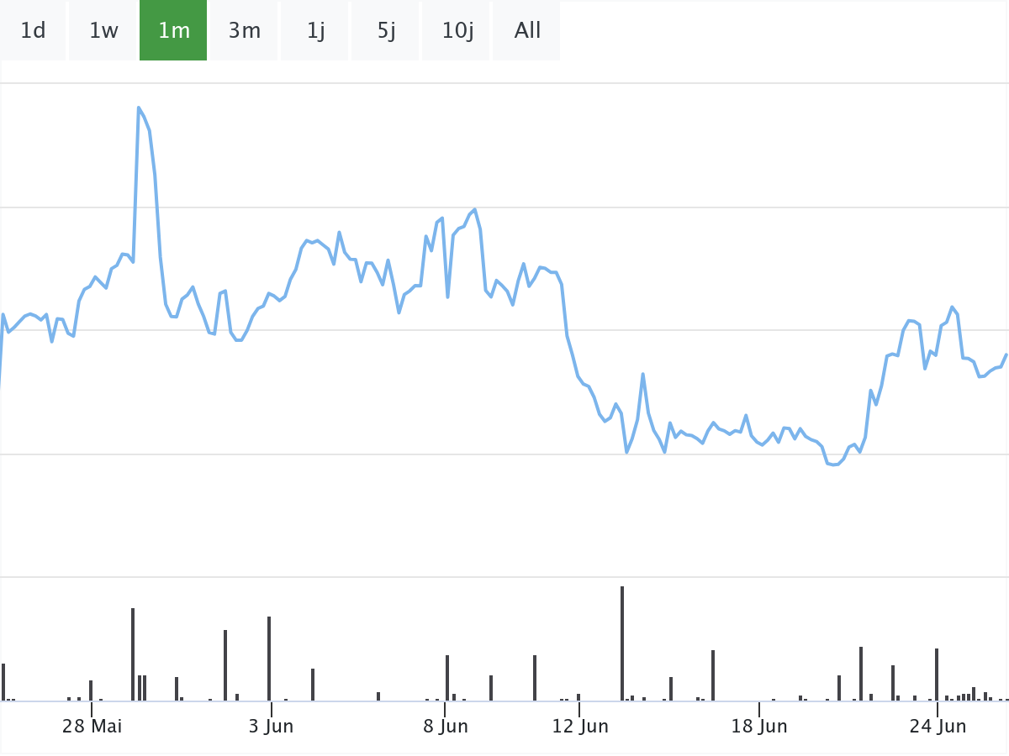Click the price line peak above 8 Jun
This screenshot has width=1009, height=756.
[475, 210]
